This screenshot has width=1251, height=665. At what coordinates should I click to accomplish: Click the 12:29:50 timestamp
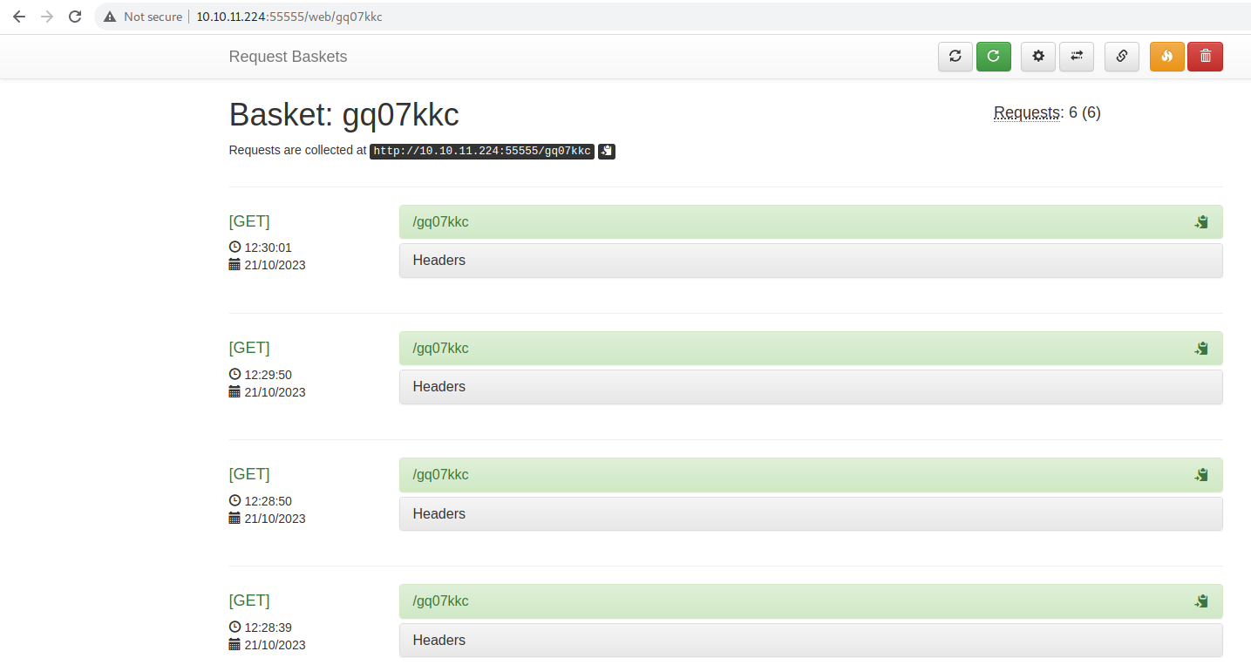click(x=268, y=375)
